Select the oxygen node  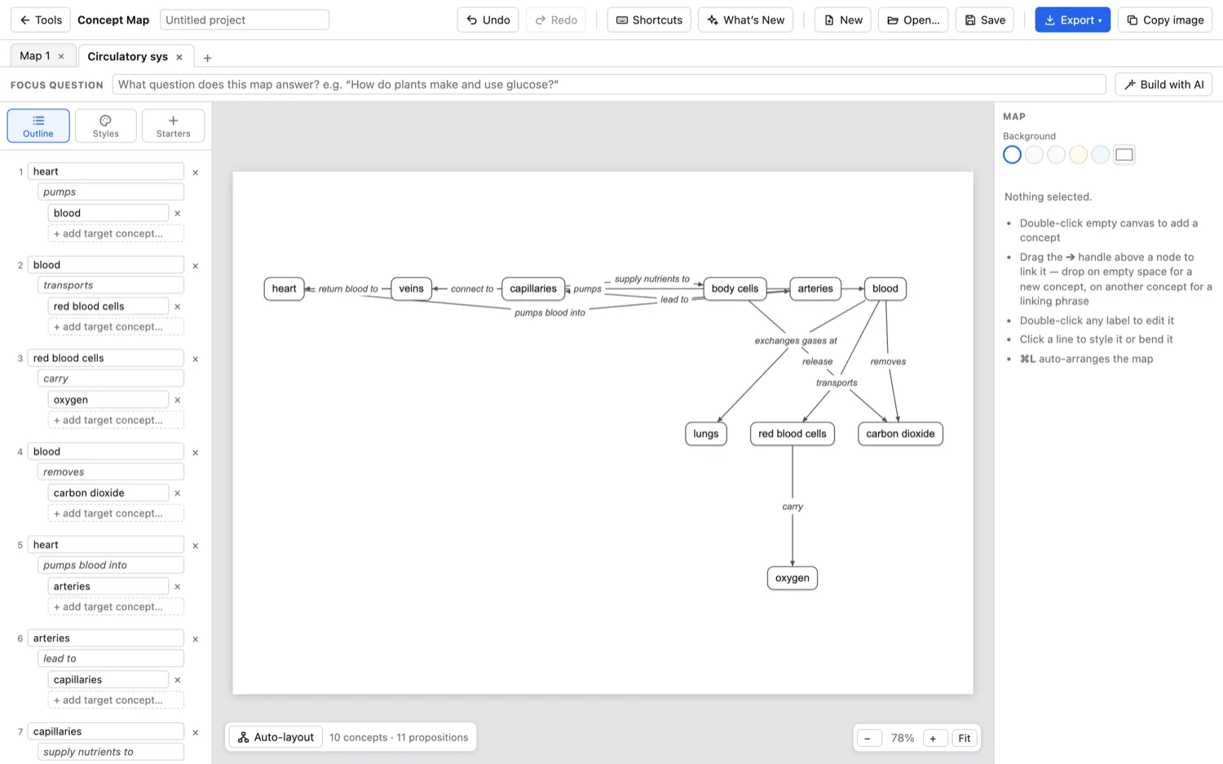793,578
